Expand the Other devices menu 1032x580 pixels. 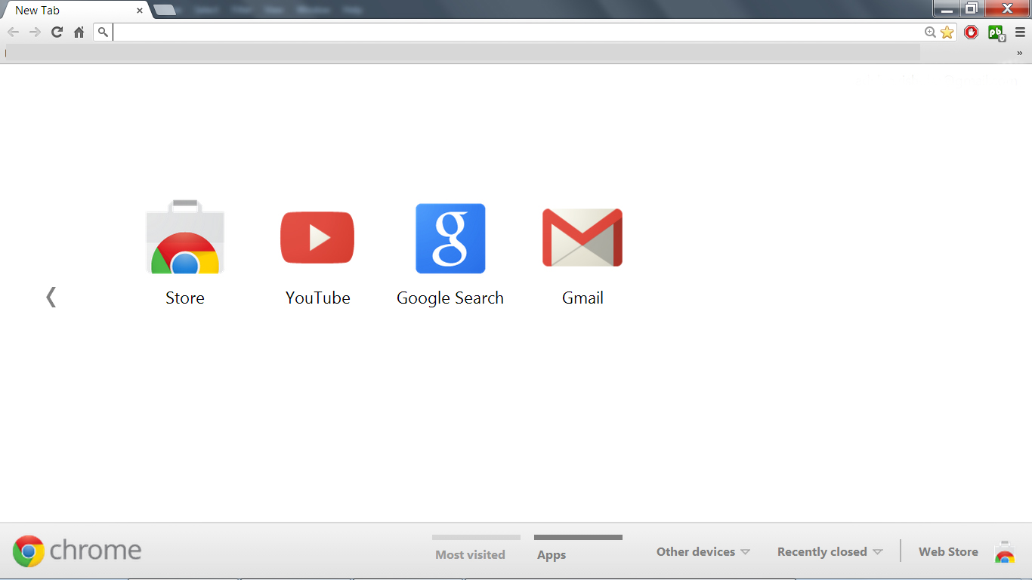[703, 551]
